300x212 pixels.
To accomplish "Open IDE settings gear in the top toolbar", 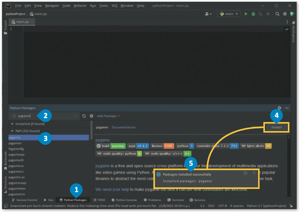I will 285,14.
